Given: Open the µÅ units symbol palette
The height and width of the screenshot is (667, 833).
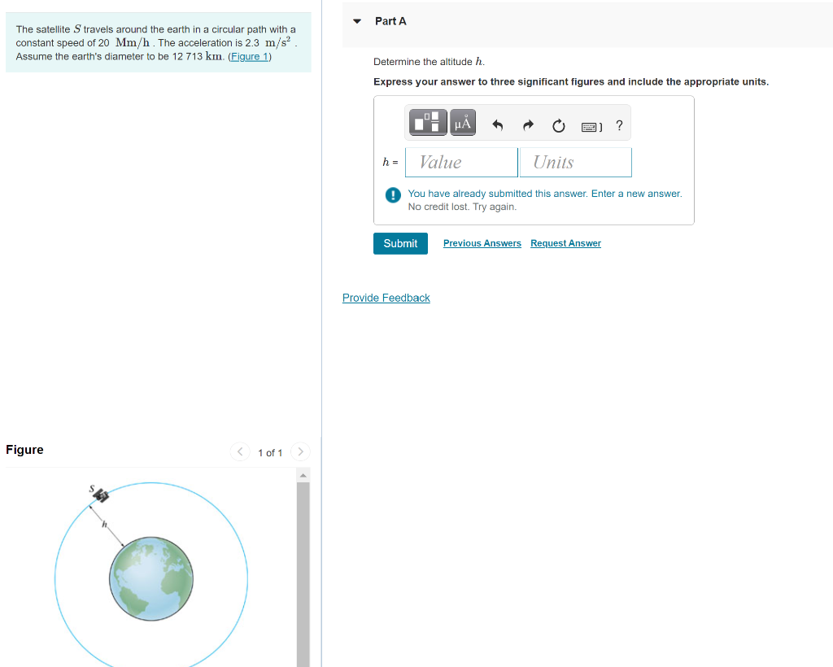Looking at the screenshot, I should coord(462,122).
